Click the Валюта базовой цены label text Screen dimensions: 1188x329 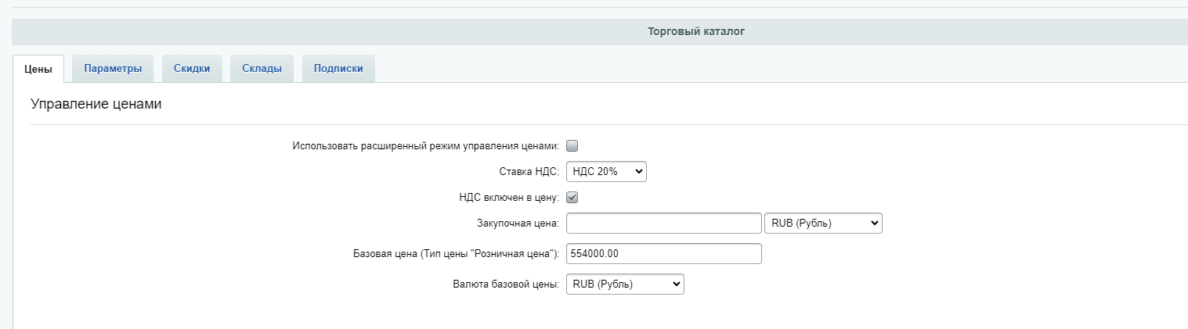504,284
